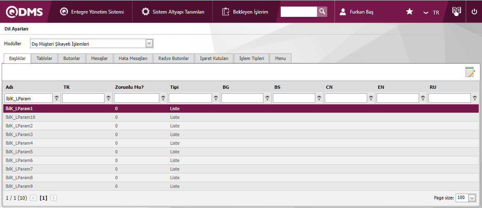Expand the TR language selector
Image resolution: width=482 pixels, height=208 pixels.
[431, 12]
